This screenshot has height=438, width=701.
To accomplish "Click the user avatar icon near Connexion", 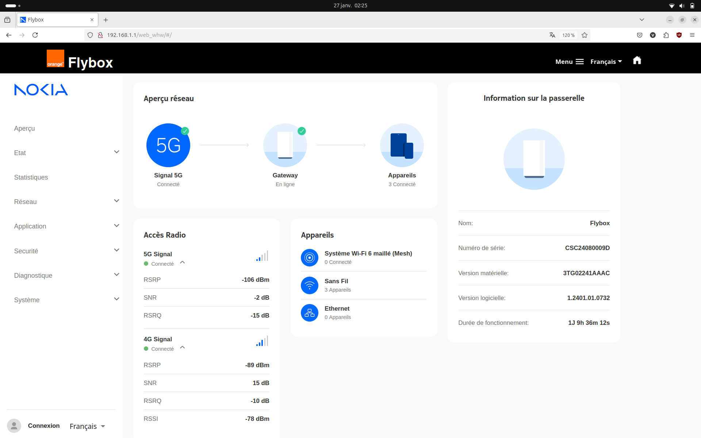I will click(x=14, y=426).
